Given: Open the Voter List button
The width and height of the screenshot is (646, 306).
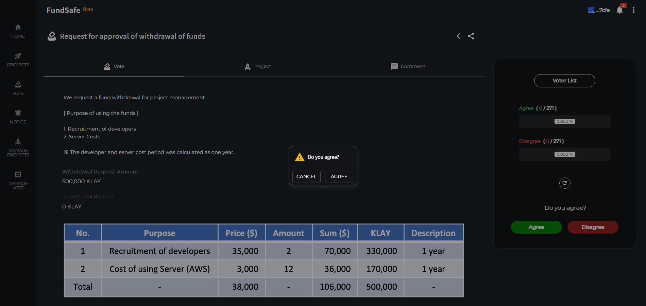Looking at the screenshot, I should [x=565, y=81].
